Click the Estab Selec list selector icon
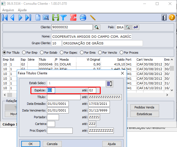This screenshot has width=177, height=147. click(110, 84)
